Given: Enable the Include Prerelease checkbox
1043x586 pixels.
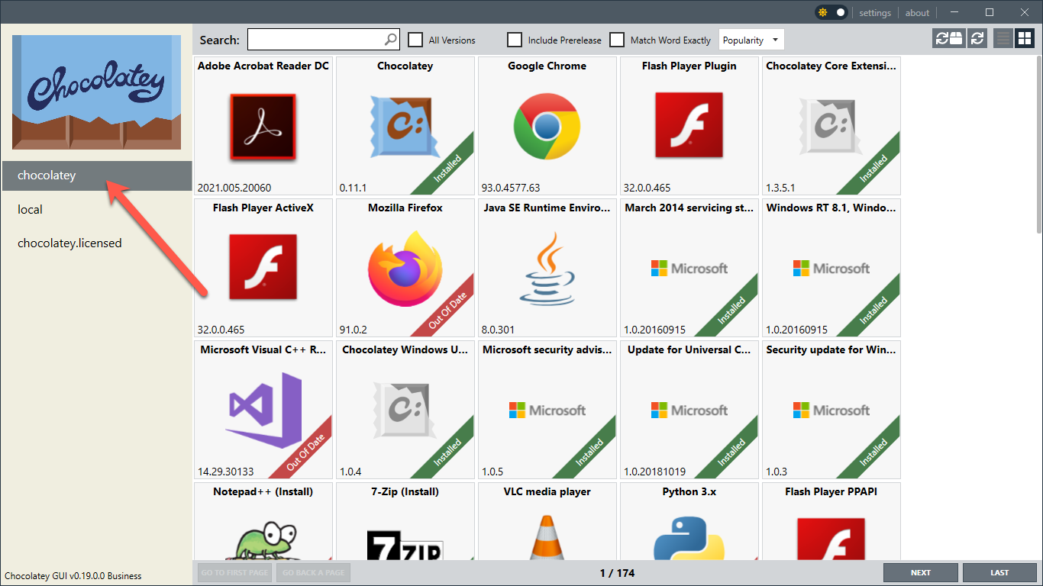Looking at the screenshot, I should point(515,40).
